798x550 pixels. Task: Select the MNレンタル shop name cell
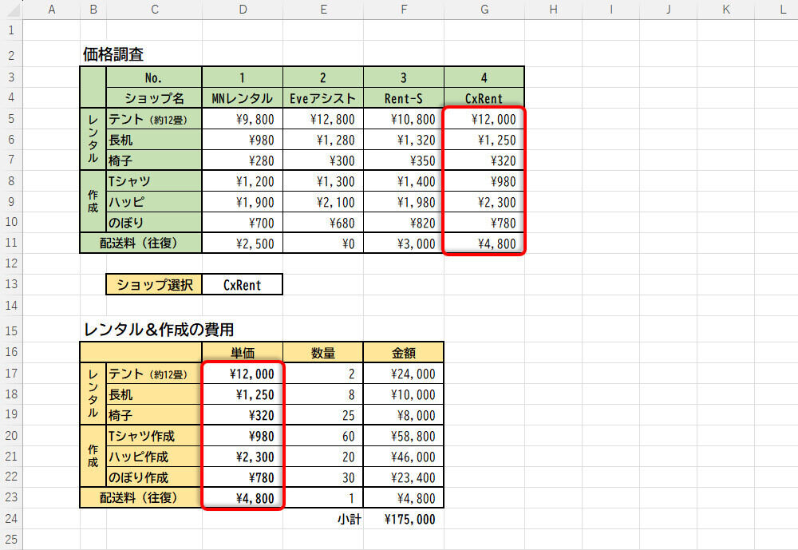pos(243,97)
